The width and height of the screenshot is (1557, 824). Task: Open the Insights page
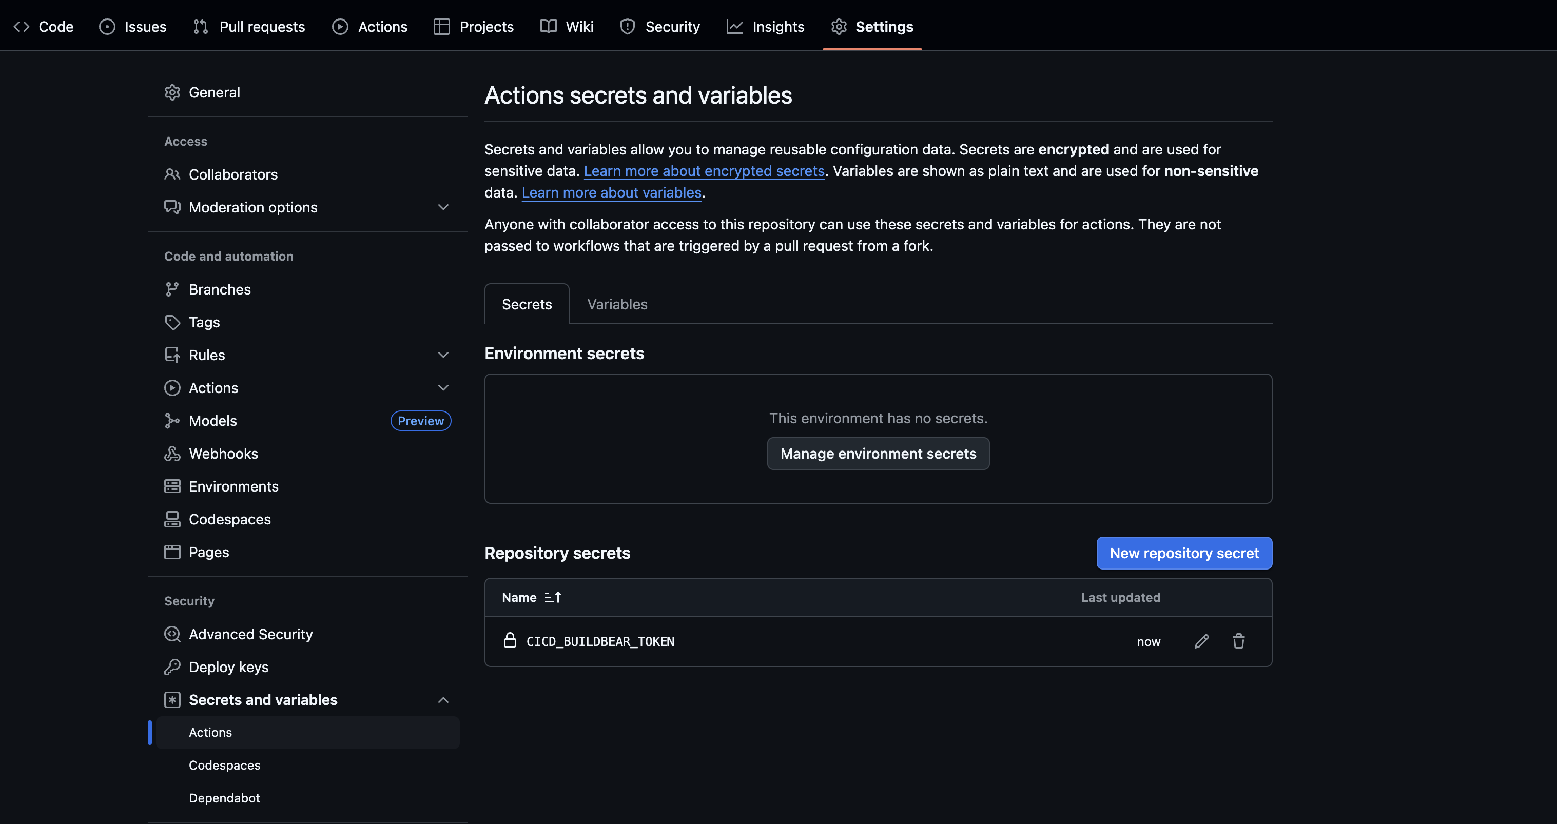[x=778, y=26]
